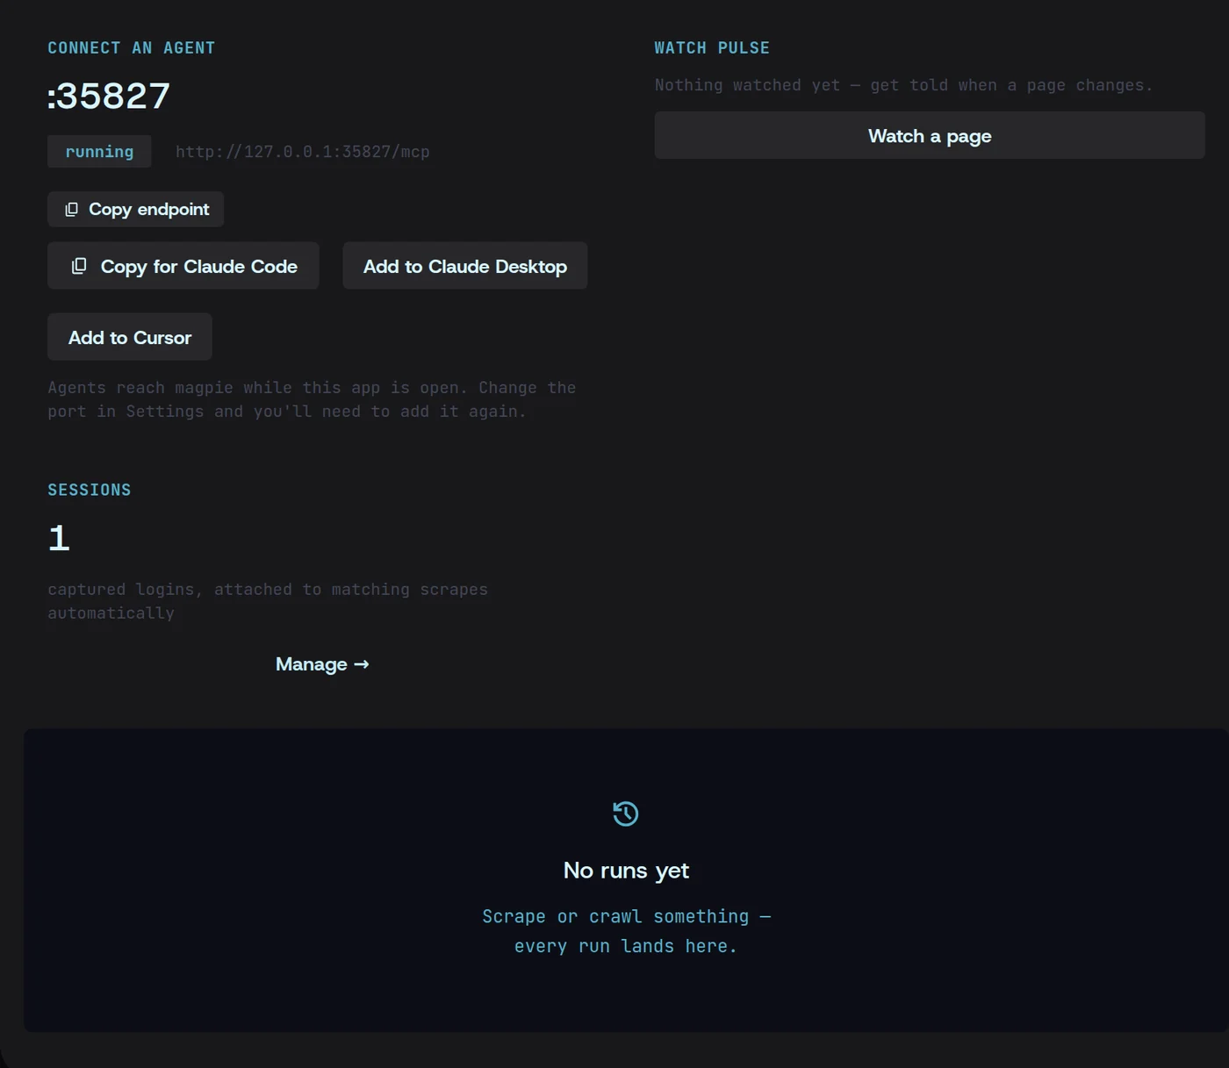The height and width of the screenshot is (1068, 1229).
Task: Select the http://127.0.0.1:35827/mcp endpoint text
Action: click(x=303, y=152)
